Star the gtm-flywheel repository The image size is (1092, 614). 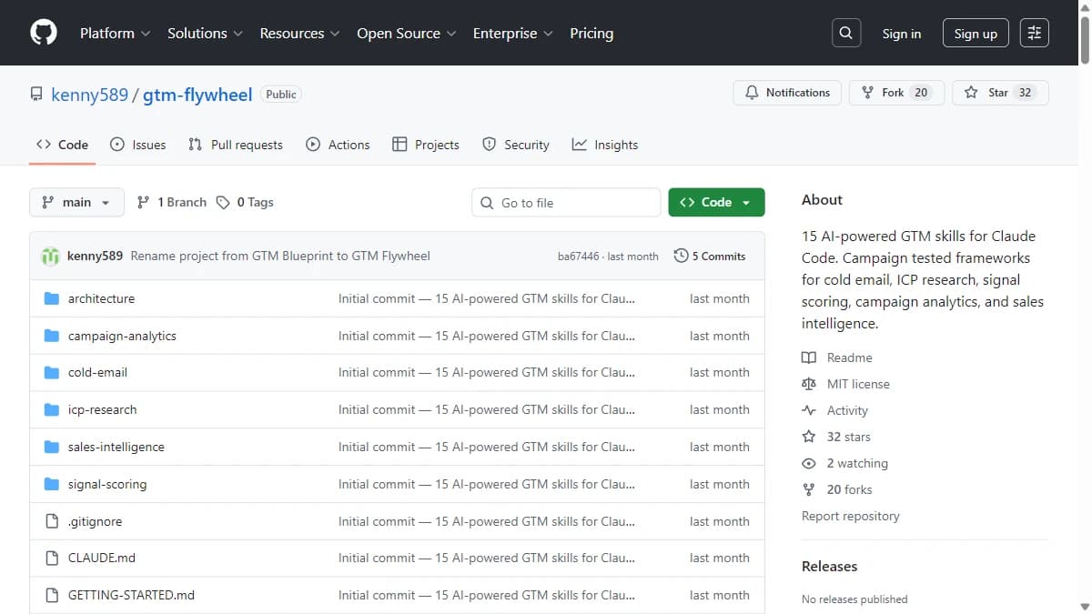[x=1000, y=93]
